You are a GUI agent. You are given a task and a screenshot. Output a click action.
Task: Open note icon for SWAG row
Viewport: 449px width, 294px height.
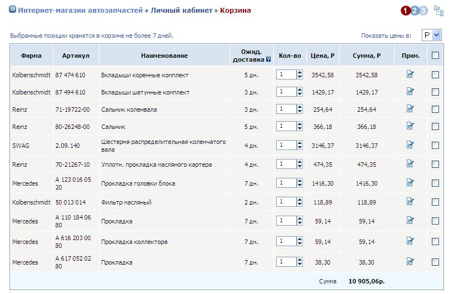[410, 145]
